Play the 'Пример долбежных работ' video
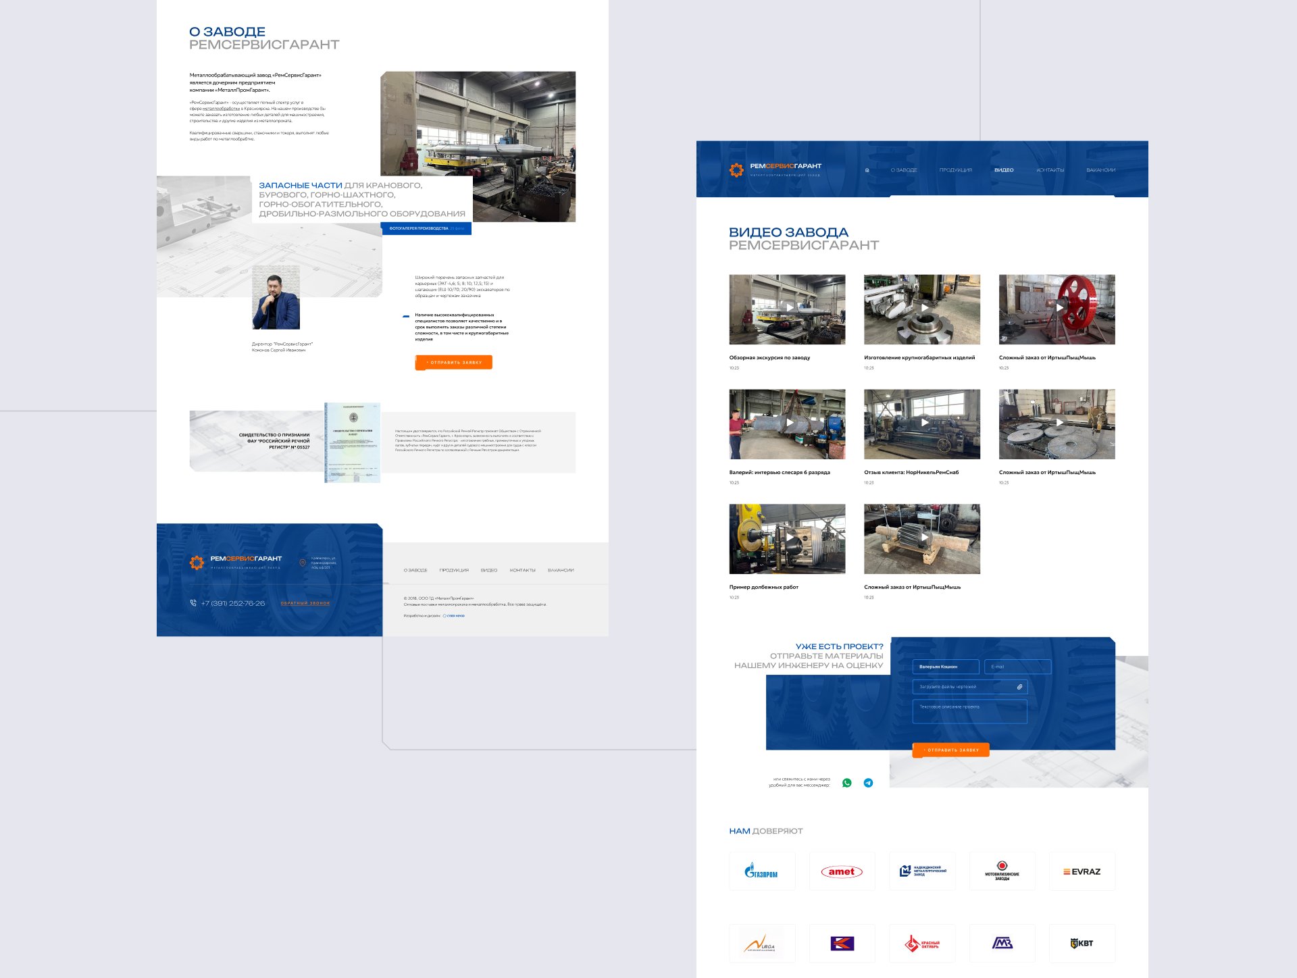This screenshot has height=978, width=1297. tap(789, 538)
